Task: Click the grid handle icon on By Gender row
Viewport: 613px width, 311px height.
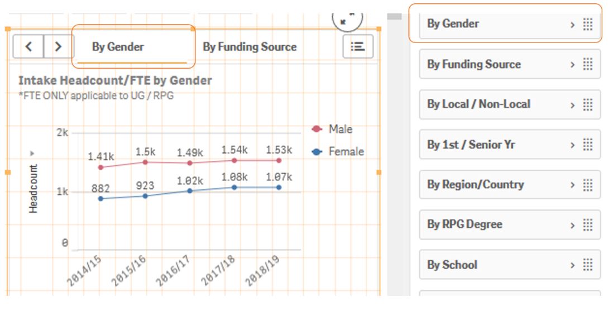Action: [587, 25]
